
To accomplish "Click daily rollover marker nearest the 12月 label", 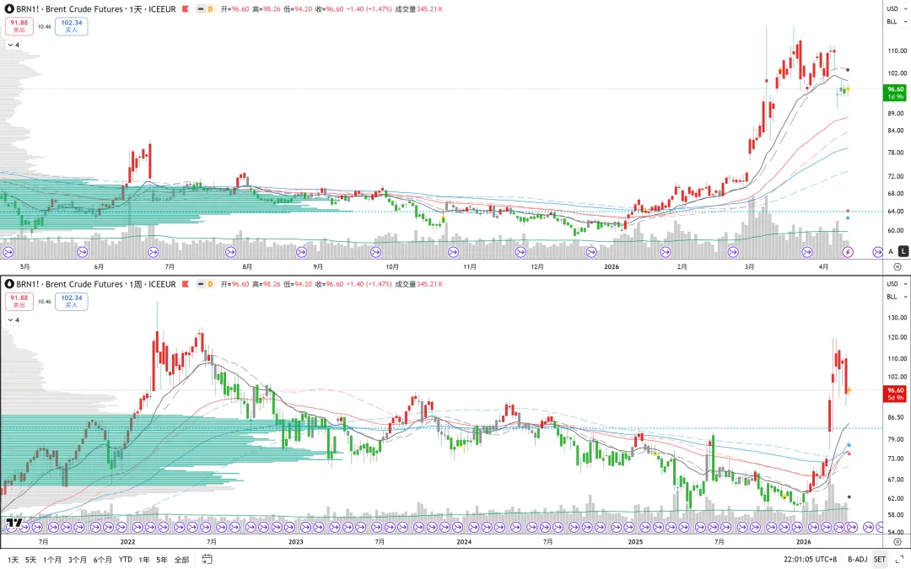I will coord(520,252).
